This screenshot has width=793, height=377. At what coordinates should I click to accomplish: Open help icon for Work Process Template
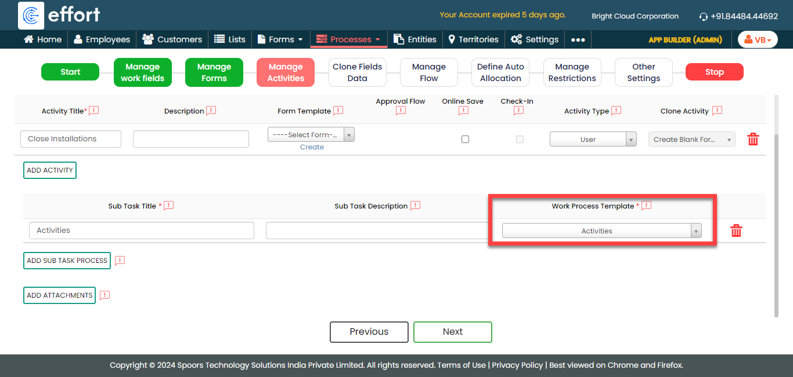click(x=646, y=206)
